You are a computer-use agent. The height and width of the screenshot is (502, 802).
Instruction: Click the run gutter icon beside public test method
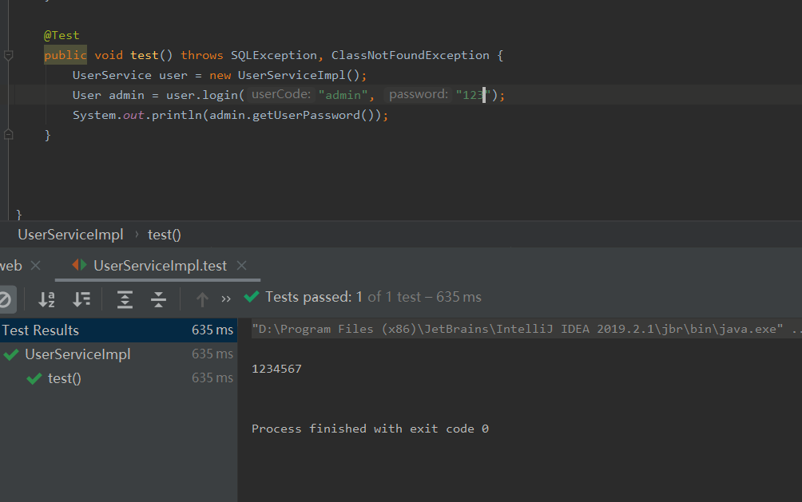pos(7,55)
